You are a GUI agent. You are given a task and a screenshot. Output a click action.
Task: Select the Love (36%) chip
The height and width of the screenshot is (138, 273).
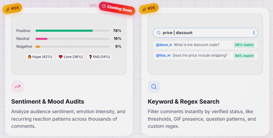tap(71, 57)
